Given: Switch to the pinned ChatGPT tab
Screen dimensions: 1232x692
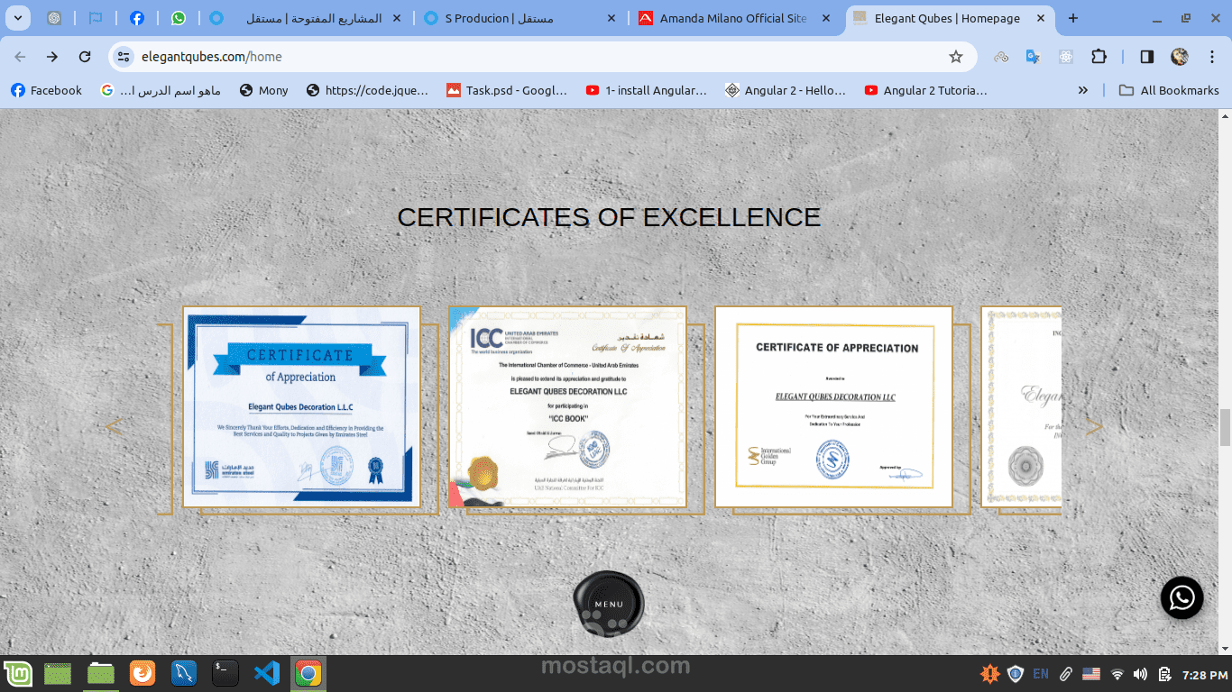Looking at the screenshot, I should pyautogui.click(x=54, y=18).
